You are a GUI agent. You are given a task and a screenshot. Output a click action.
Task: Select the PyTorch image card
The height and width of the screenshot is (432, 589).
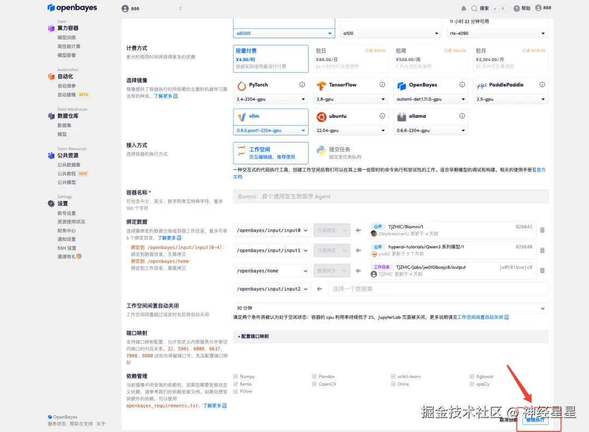(x=271, y=85)
